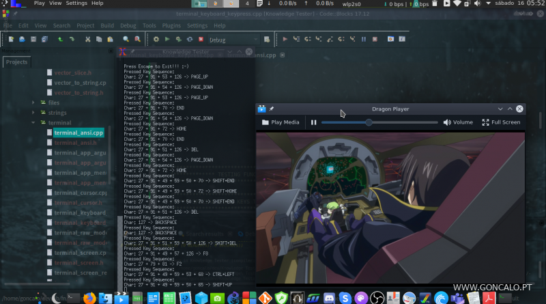Open the Volume control in Dragon Player
The width and height of the screenshot is (546, 304).
tap(458, 122)
